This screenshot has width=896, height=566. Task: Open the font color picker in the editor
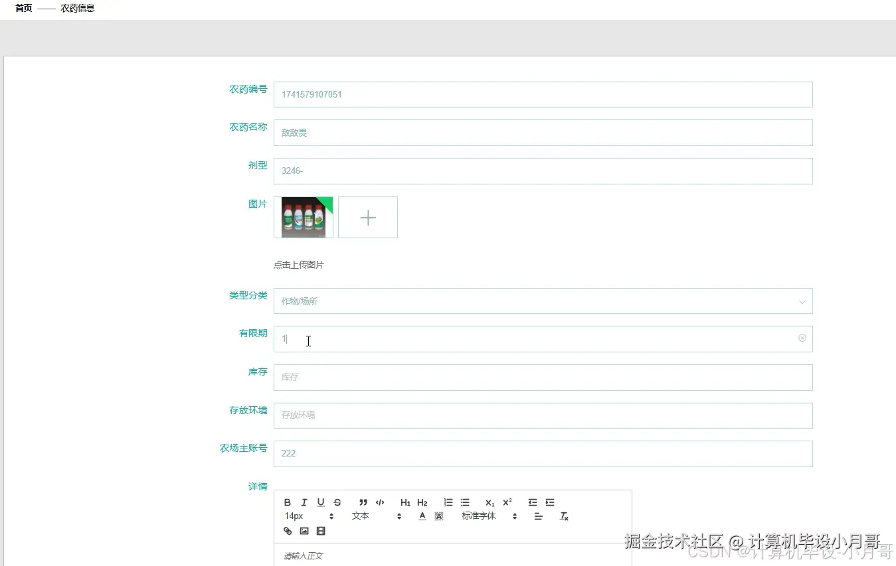[x=422, y=516]
